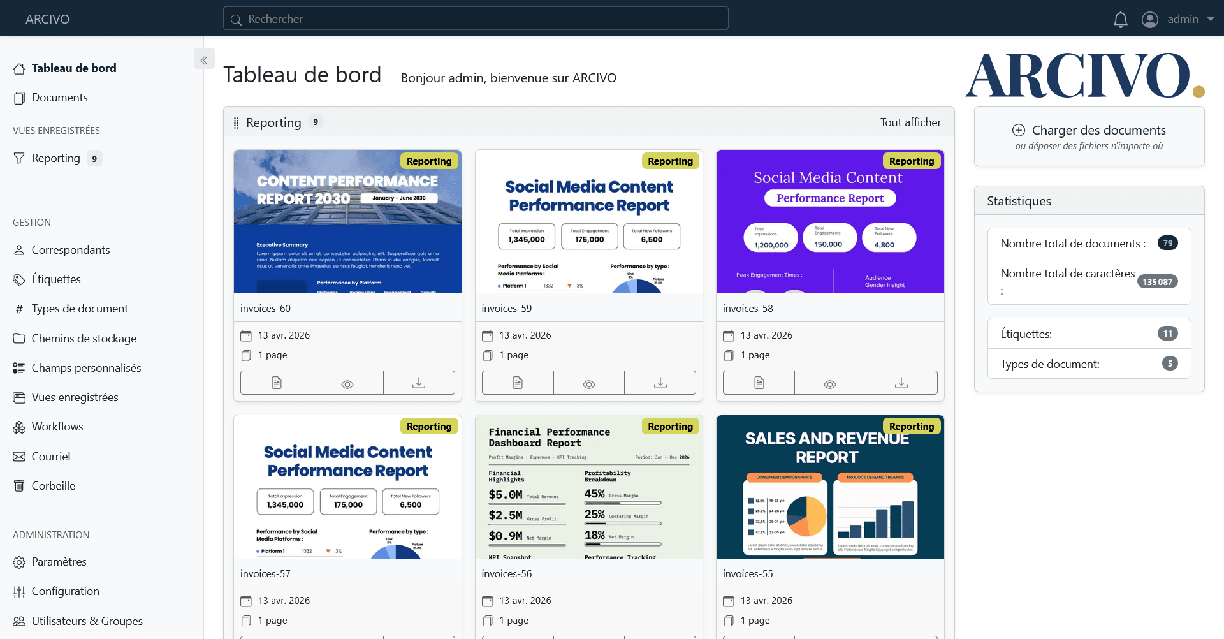Preview invoices-58 with eye icon
Image resolution: width=1224 pixels, height=639 pixels.
(830, 383)
